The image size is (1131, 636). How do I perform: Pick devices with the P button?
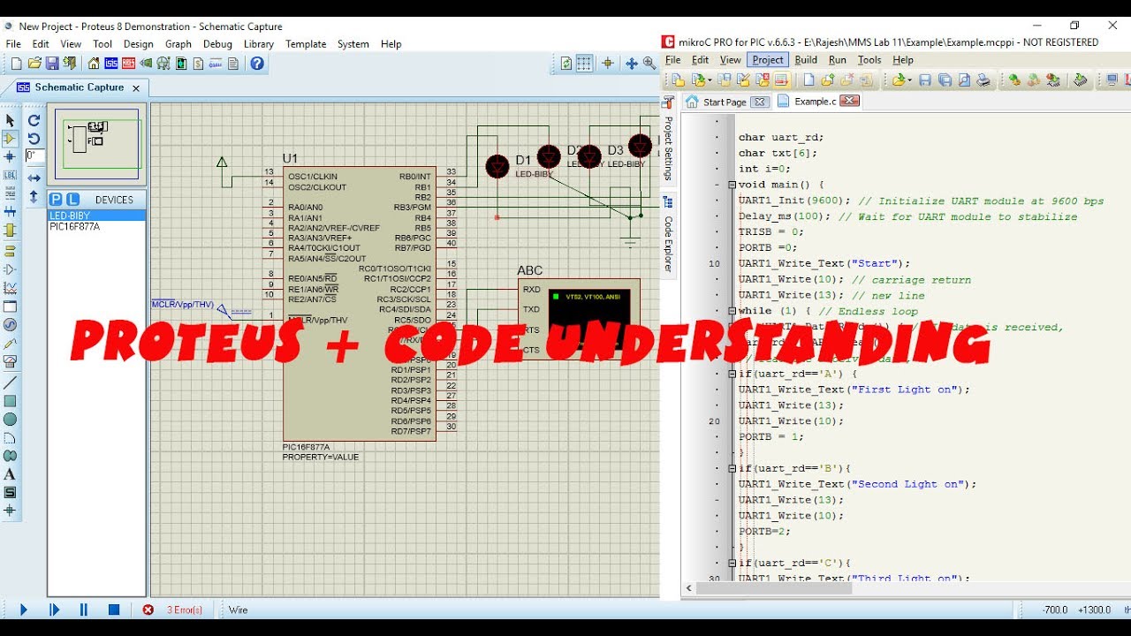[x=56, y=200]
